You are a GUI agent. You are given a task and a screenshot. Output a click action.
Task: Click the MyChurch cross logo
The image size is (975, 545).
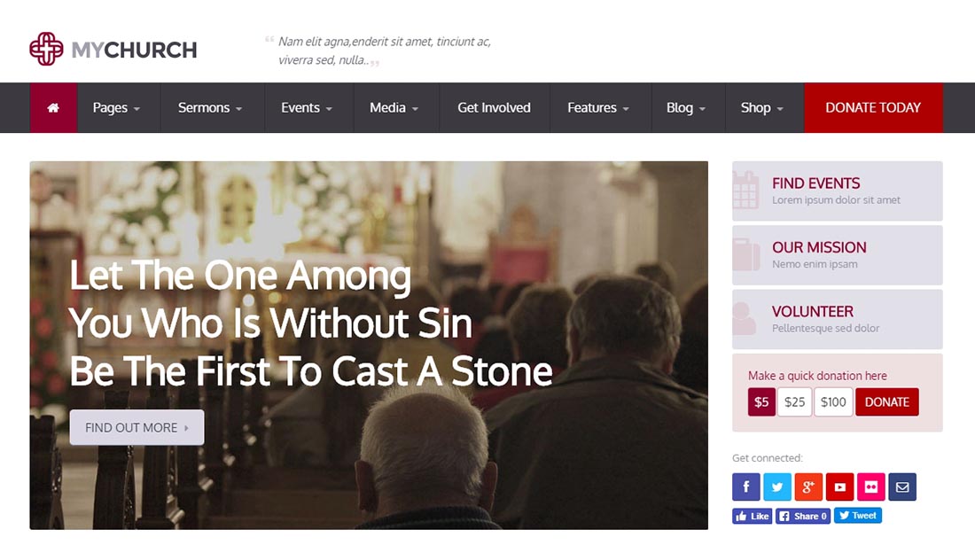[x=46, y=50]
